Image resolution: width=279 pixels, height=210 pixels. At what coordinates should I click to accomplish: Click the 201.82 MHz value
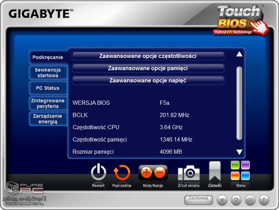(x=174, y=115)
